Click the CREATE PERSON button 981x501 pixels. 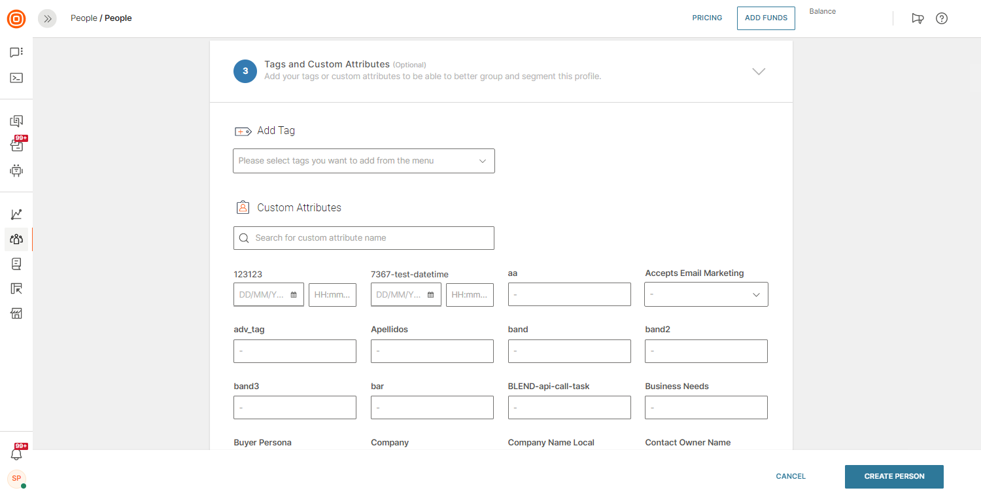894,477
